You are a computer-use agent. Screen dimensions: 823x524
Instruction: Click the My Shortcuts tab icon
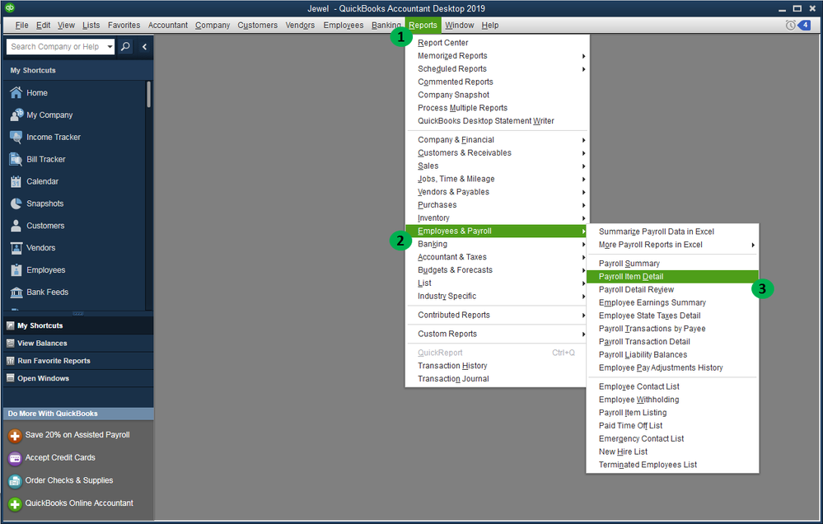click(10, 325)
